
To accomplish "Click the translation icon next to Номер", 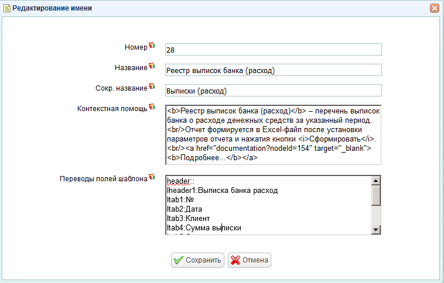I will (x=152, y=45).
